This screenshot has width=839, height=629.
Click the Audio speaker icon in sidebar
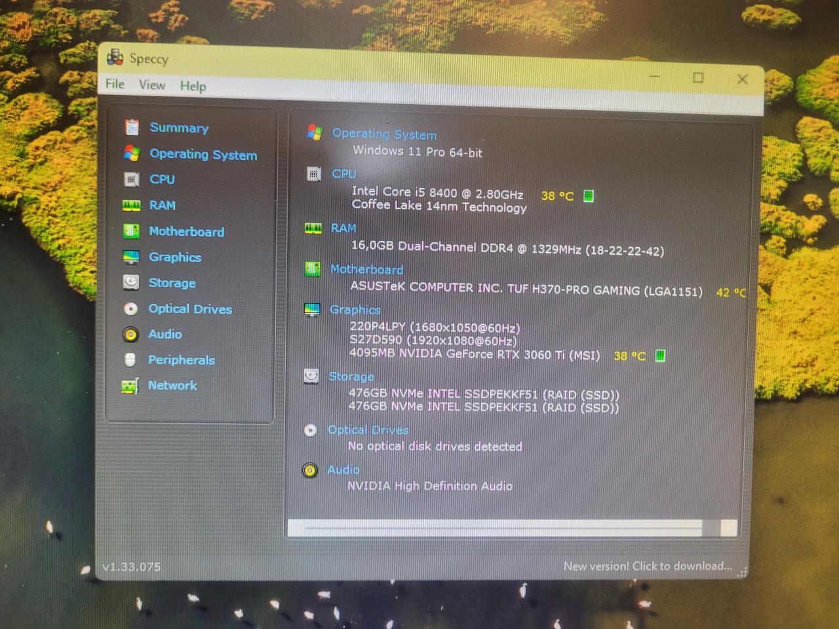130,334
